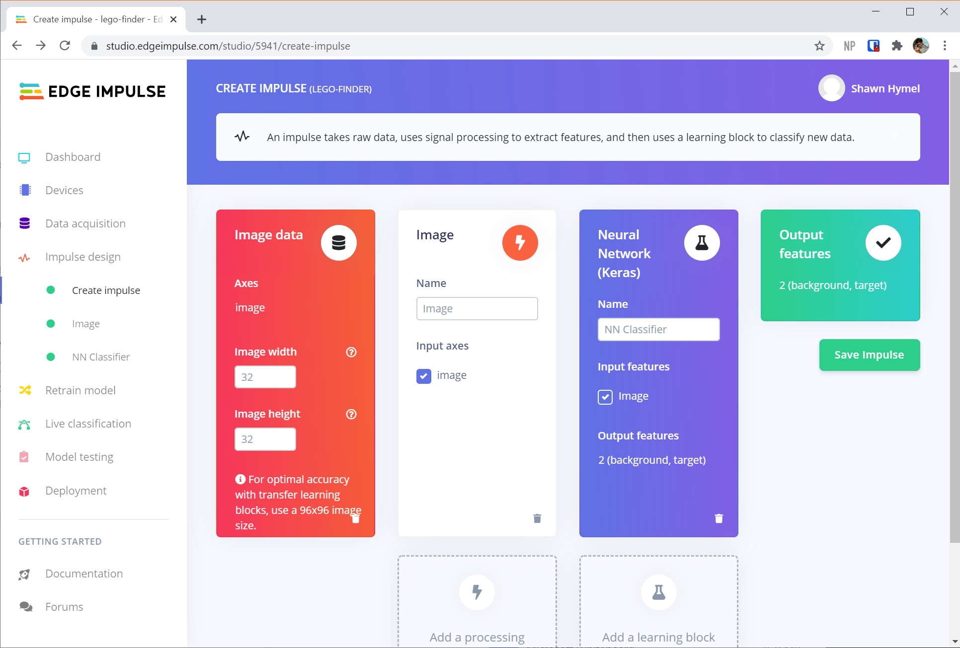Click the Neural Network Keras beaker icon
Viewport: 960px width, 648px height.
click(x=701, y=243)
